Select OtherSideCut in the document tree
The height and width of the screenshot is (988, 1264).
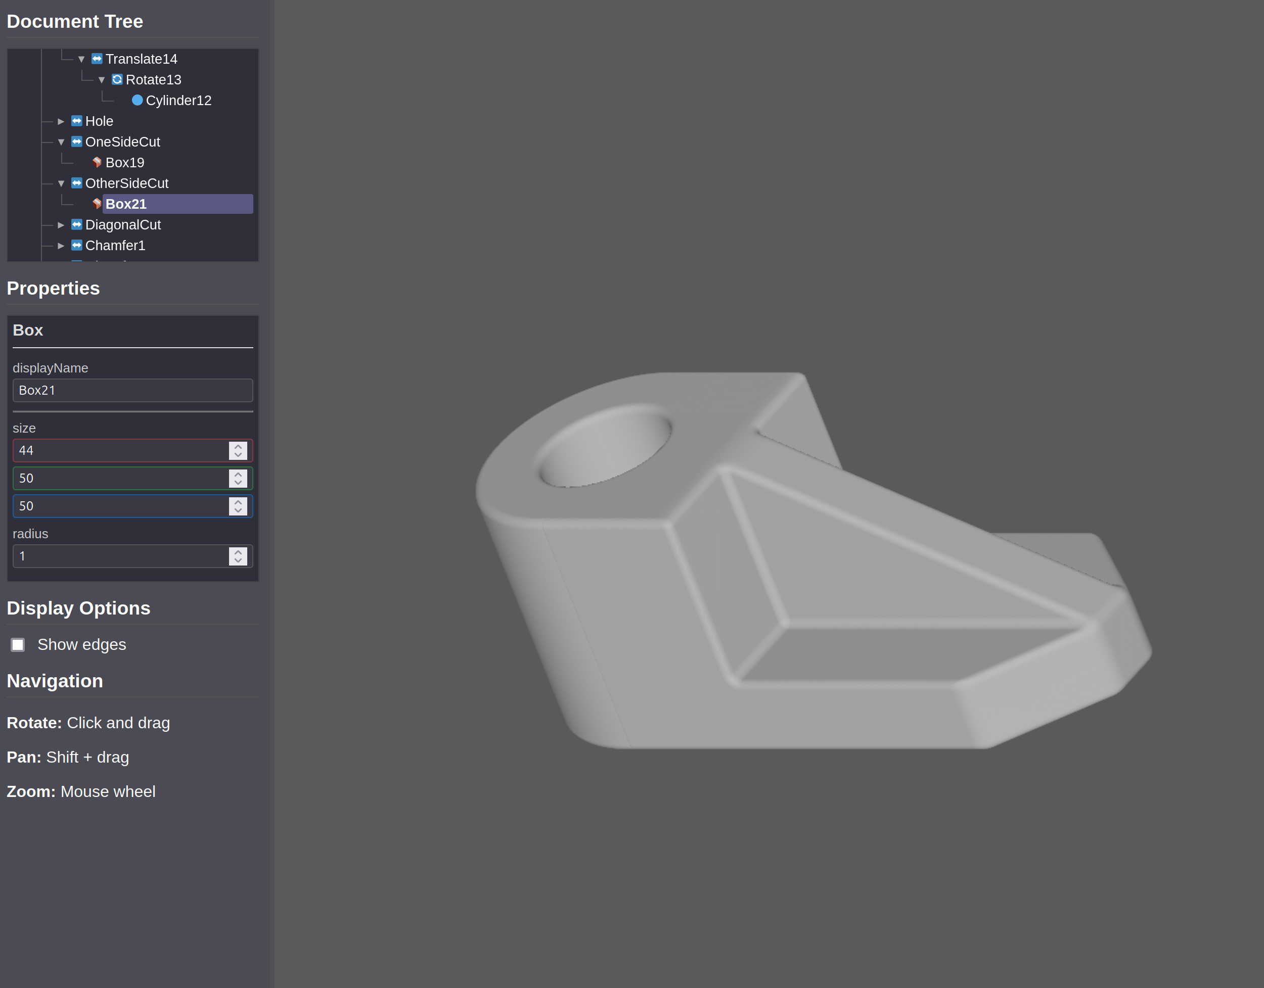tap(127, 183)
